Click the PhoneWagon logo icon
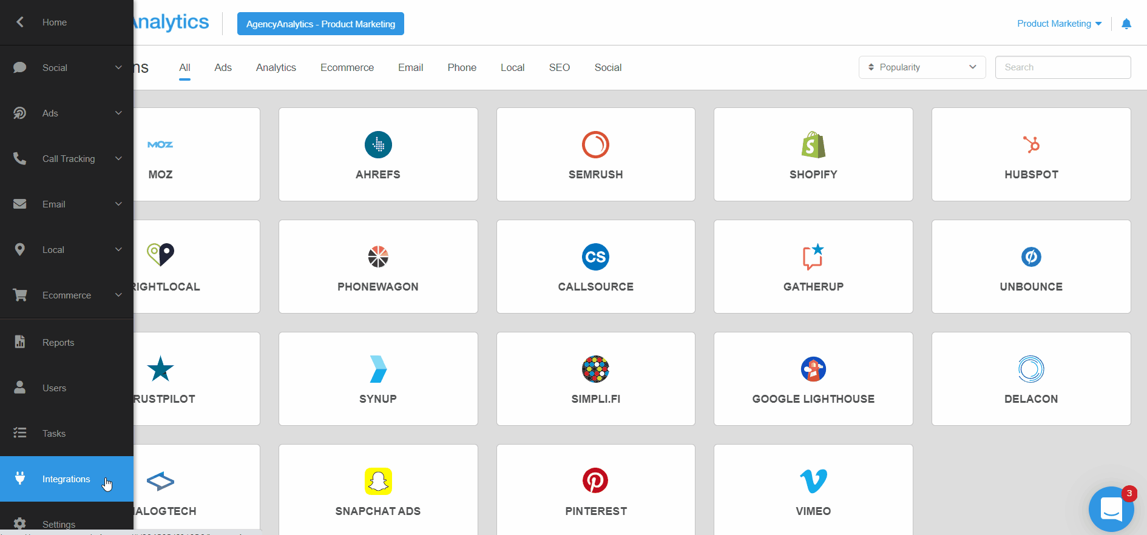This screenshot has height=535, width=1147. 378,257
